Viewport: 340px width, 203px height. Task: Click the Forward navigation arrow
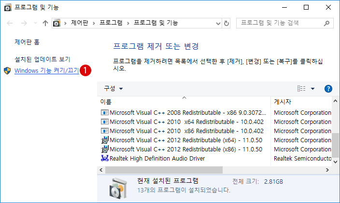pos(24,23)
